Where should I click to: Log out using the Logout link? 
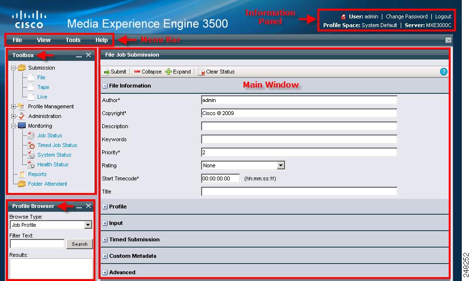(443, 16)
